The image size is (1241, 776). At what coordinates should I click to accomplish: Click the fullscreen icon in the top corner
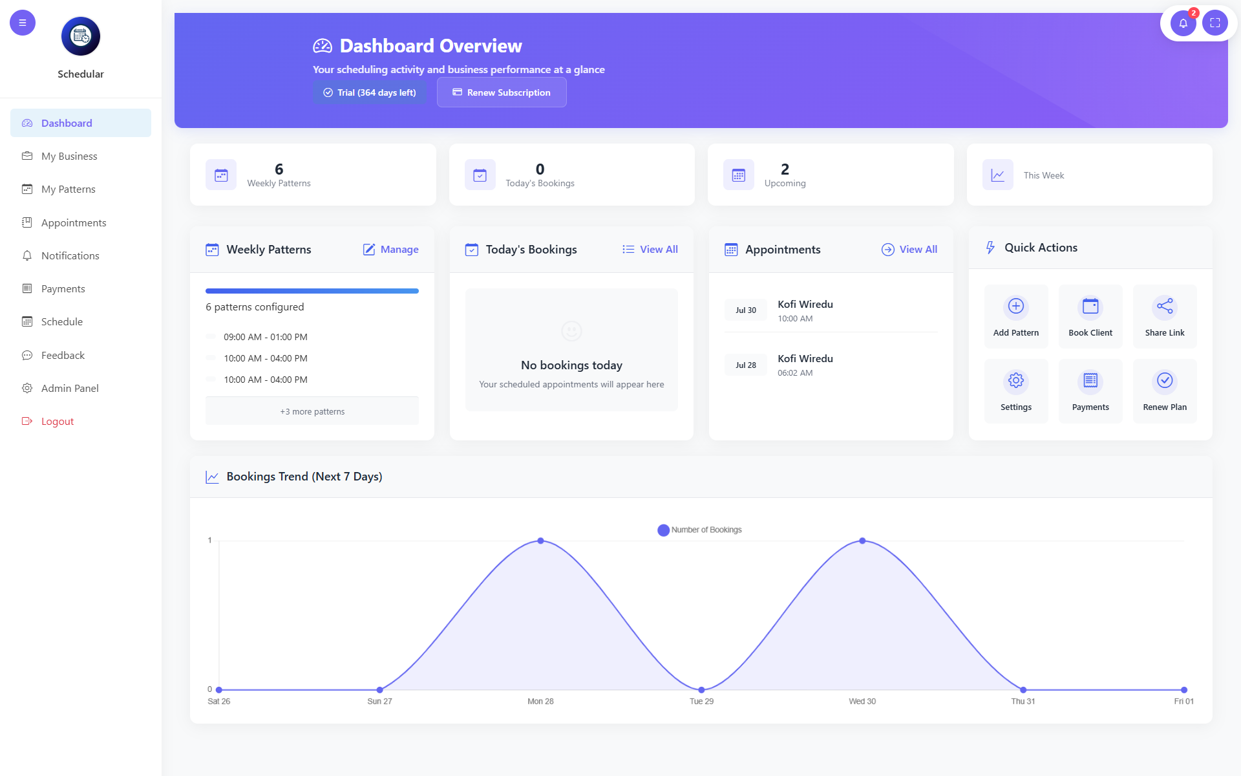(1215, 23)
